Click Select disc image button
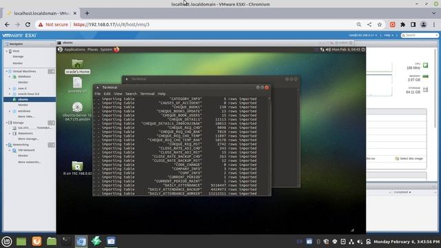 pos(409,158)
